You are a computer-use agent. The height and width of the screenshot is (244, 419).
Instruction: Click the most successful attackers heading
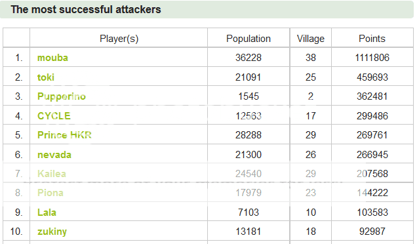86,10
